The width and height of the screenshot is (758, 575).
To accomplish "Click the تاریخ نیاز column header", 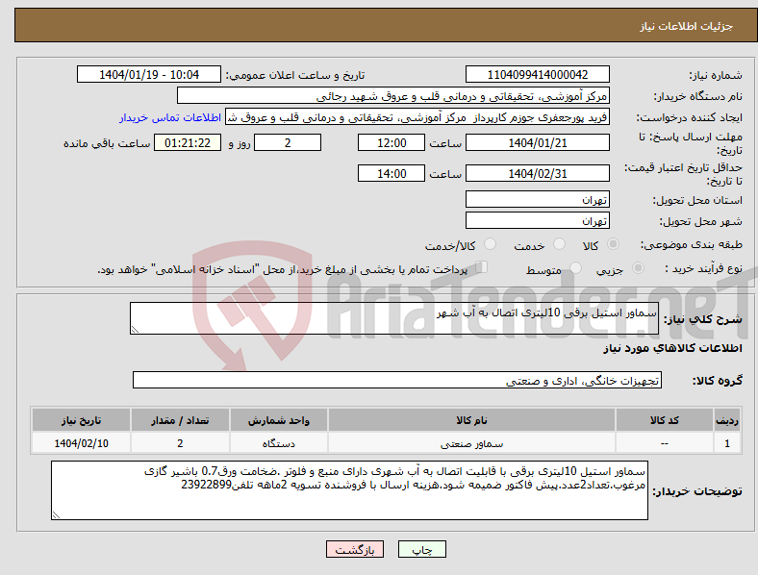I will 81,420.
